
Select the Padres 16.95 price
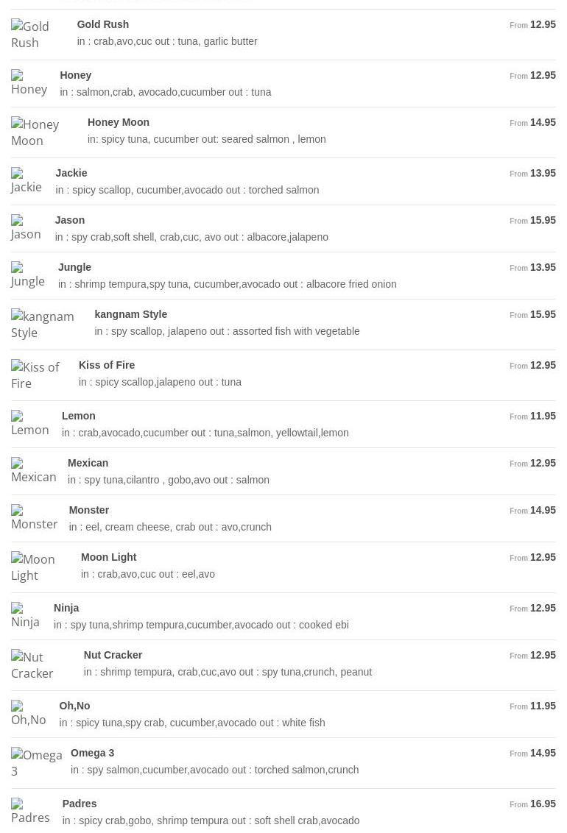543,804
